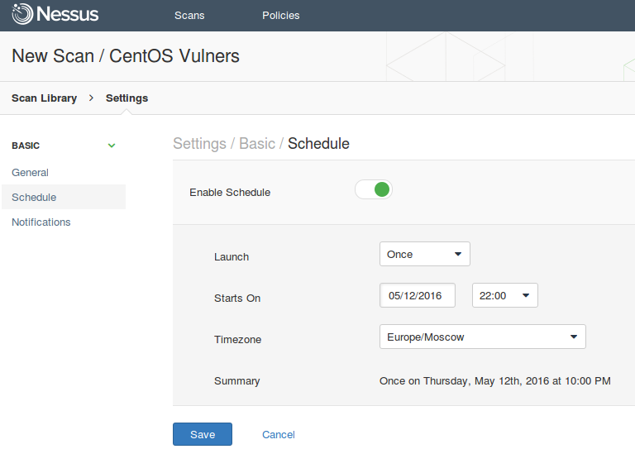Click the Starts On date field
The height and width of the screenshot is (473, 635).
417,295
